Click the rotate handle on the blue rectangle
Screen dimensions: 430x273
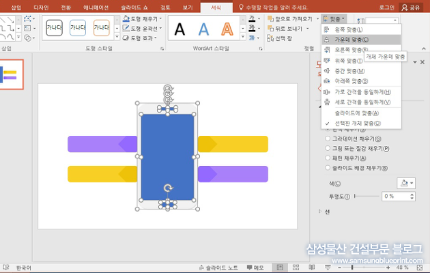(x=168, y=188)
